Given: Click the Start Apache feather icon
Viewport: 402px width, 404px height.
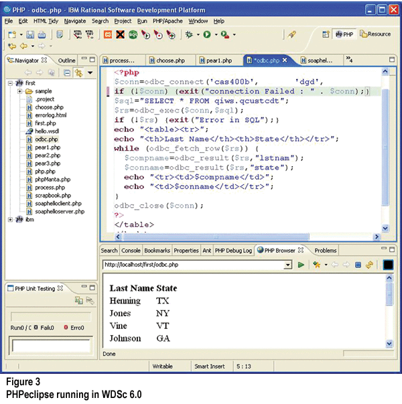Looking at the screenshot, I should coord(145,34).
